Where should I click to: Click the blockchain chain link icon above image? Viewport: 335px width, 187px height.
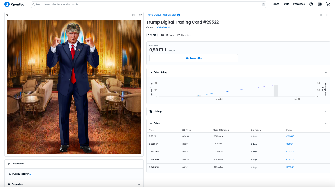[8, 15]
